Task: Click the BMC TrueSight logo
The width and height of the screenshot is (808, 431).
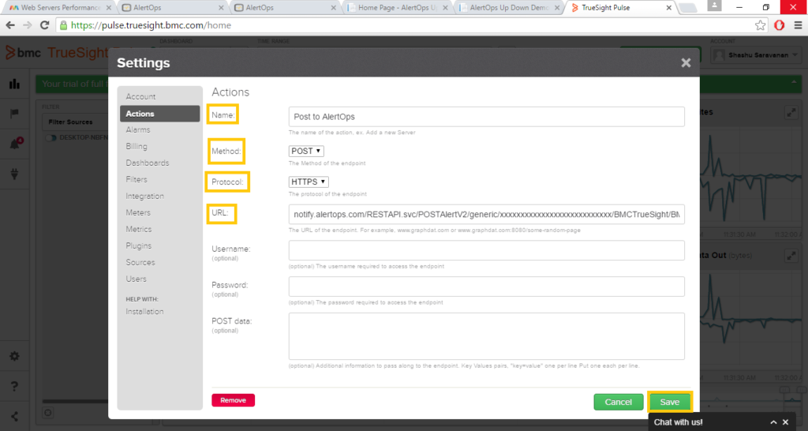Action: [57, 53]
